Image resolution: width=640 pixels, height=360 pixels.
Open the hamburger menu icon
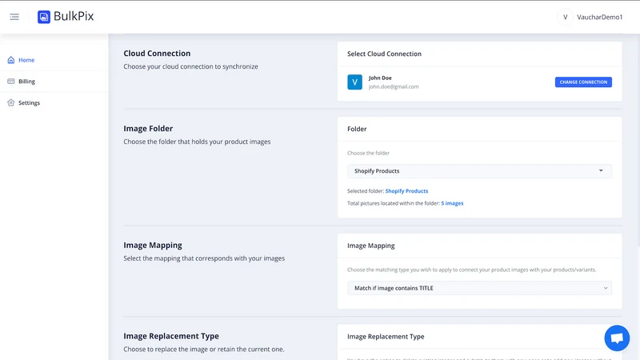tap(14, 17)
